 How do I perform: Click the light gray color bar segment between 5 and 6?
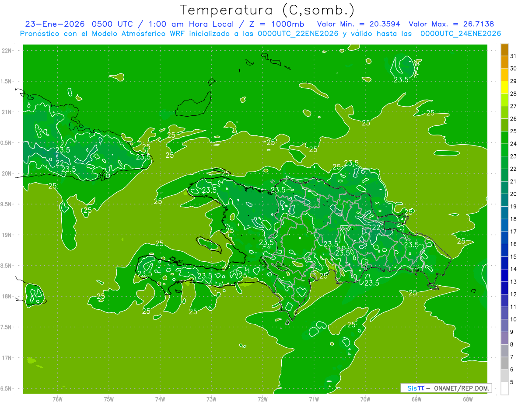tap(504, 376)
